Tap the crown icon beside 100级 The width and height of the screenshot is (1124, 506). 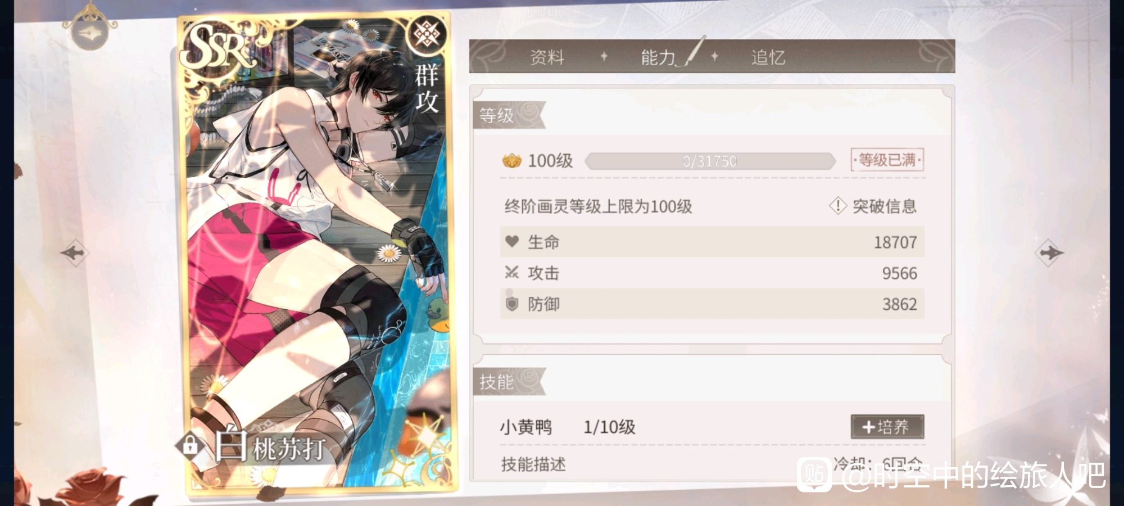(512, 161)
